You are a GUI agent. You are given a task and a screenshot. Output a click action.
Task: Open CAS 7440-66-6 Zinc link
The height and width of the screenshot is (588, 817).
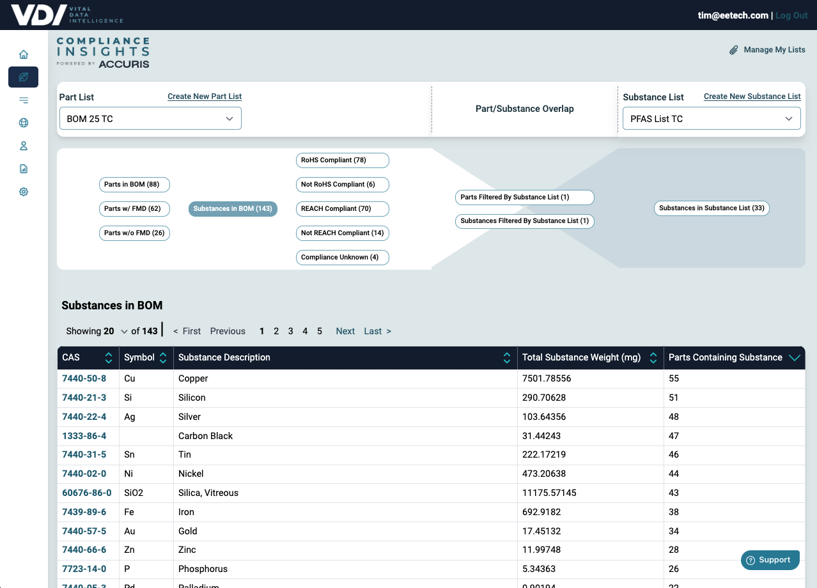pos(84,550)
